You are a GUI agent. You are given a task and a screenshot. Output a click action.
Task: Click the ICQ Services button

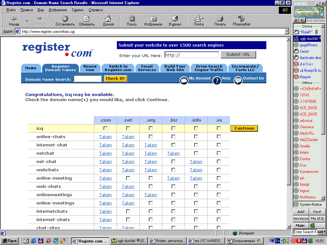[301, 219]
